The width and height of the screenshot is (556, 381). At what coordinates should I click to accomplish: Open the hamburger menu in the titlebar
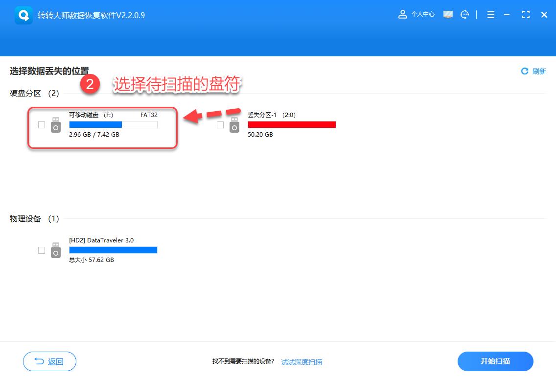[490, 15]
